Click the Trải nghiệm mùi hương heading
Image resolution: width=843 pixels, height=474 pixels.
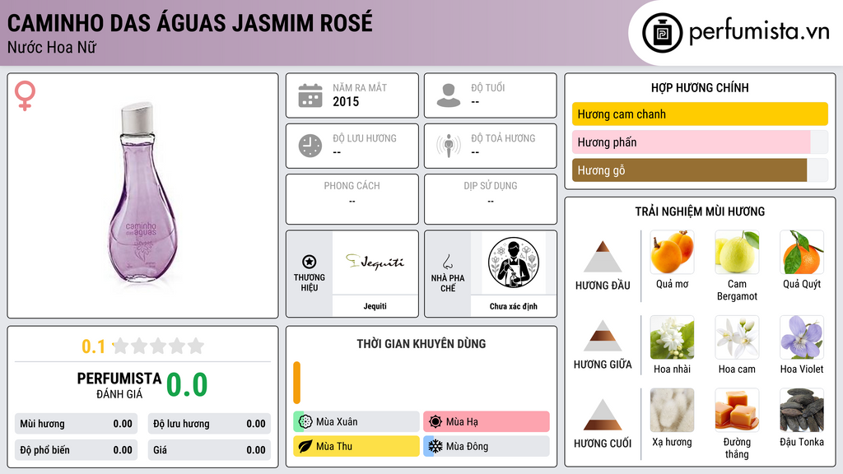click(700, 211)
